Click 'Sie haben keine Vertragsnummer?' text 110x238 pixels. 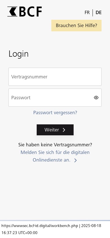[55, 145]
